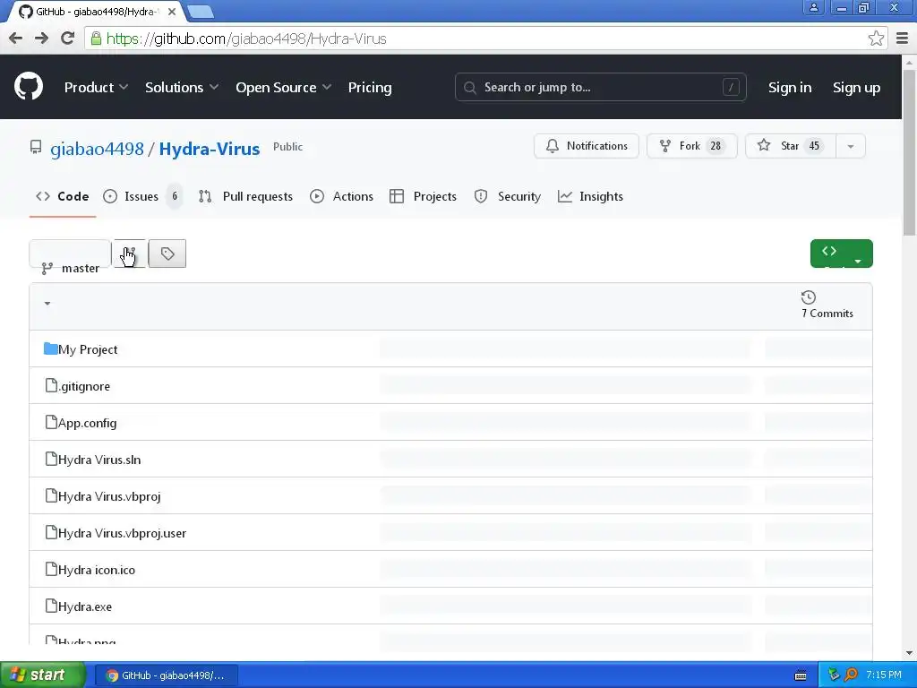Switch to the Insights tab
This screenshot has width=917, height=688.
click(590, 196)
